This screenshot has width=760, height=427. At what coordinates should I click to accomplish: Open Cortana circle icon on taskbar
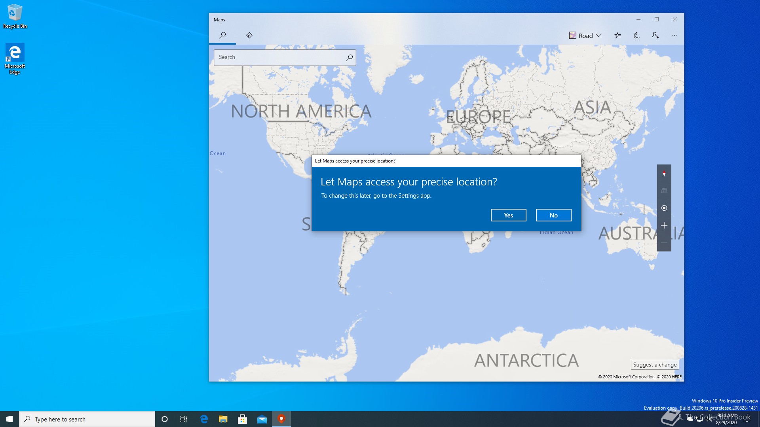pyautogui.click(x=165, y=419)
